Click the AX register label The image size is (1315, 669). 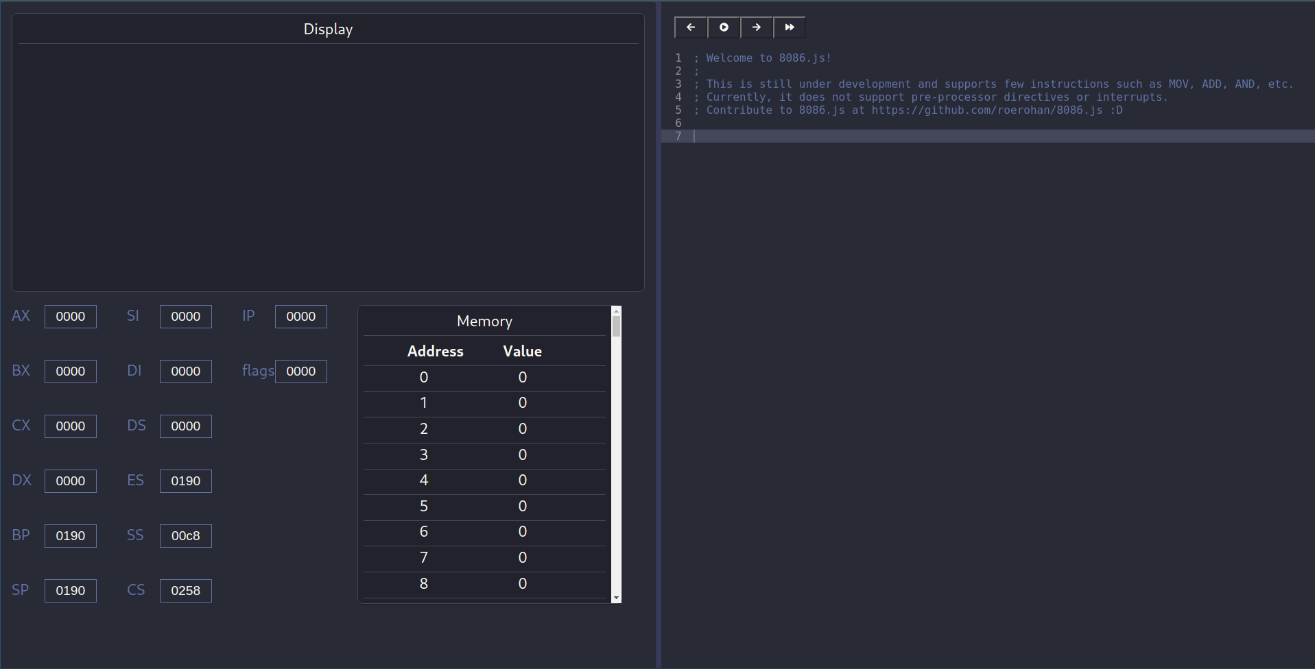click(21, 316)
